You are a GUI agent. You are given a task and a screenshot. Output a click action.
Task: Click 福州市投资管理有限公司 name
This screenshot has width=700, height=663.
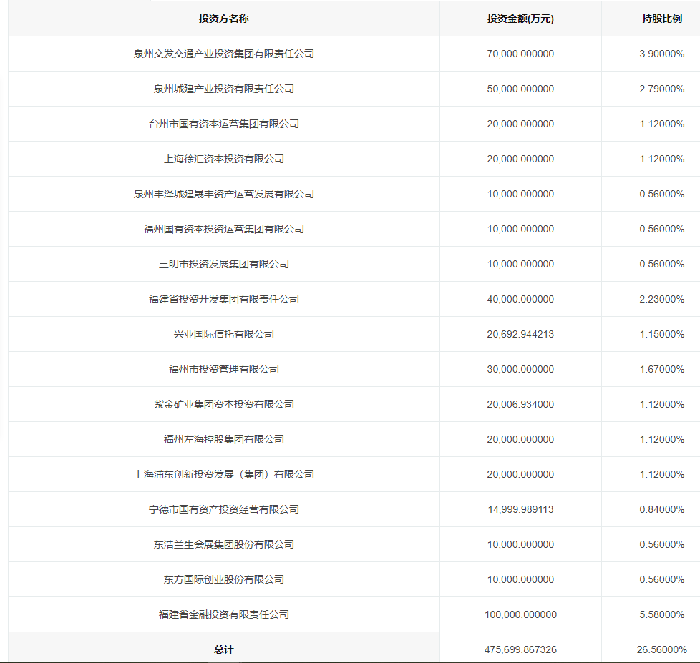pos(223,369)
